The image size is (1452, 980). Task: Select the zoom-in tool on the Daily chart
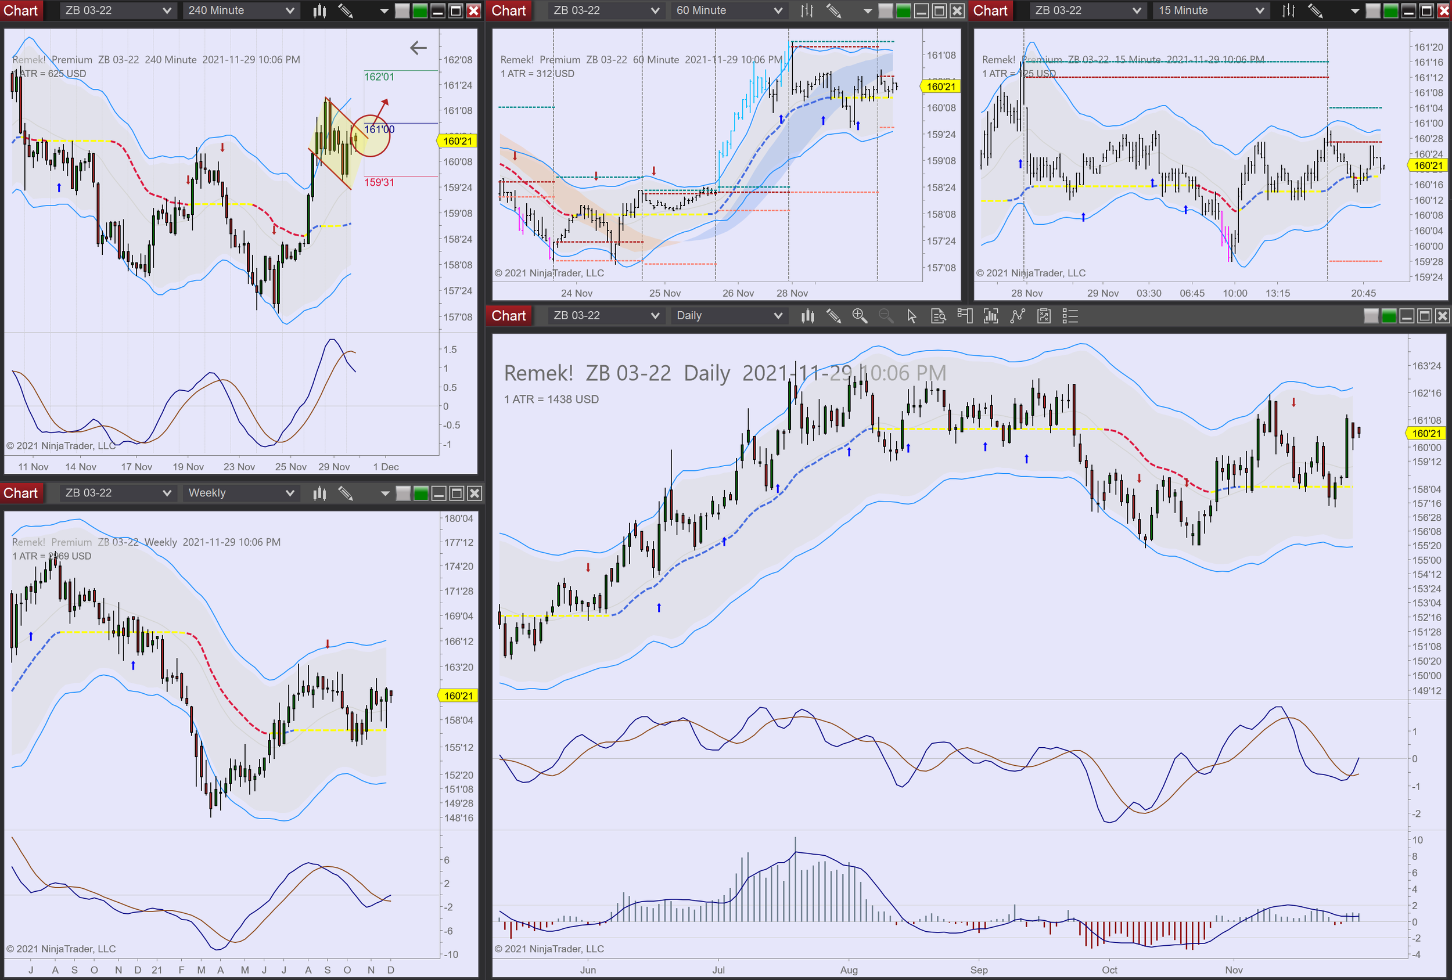click(860, 316)
